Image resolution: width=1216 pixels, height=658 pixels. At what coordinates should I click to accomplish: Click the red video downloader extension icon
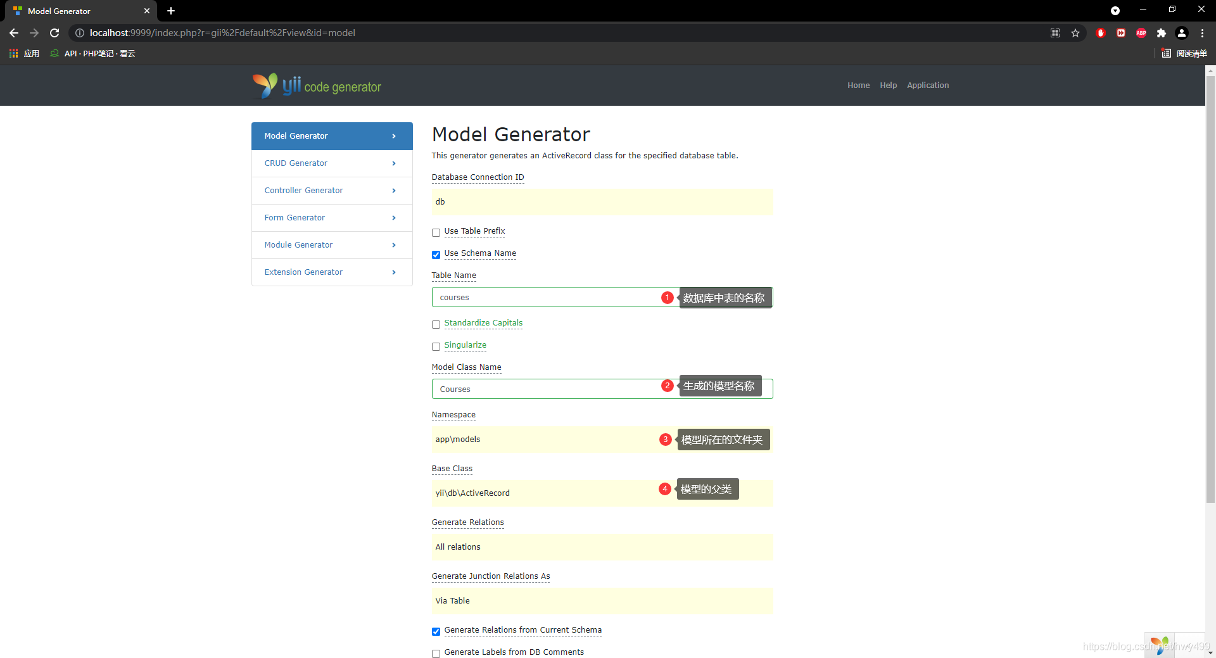coord(1121,33)
